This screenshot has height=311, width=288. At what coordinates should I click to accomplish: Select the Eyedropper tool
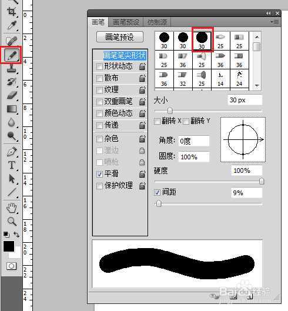12,25
